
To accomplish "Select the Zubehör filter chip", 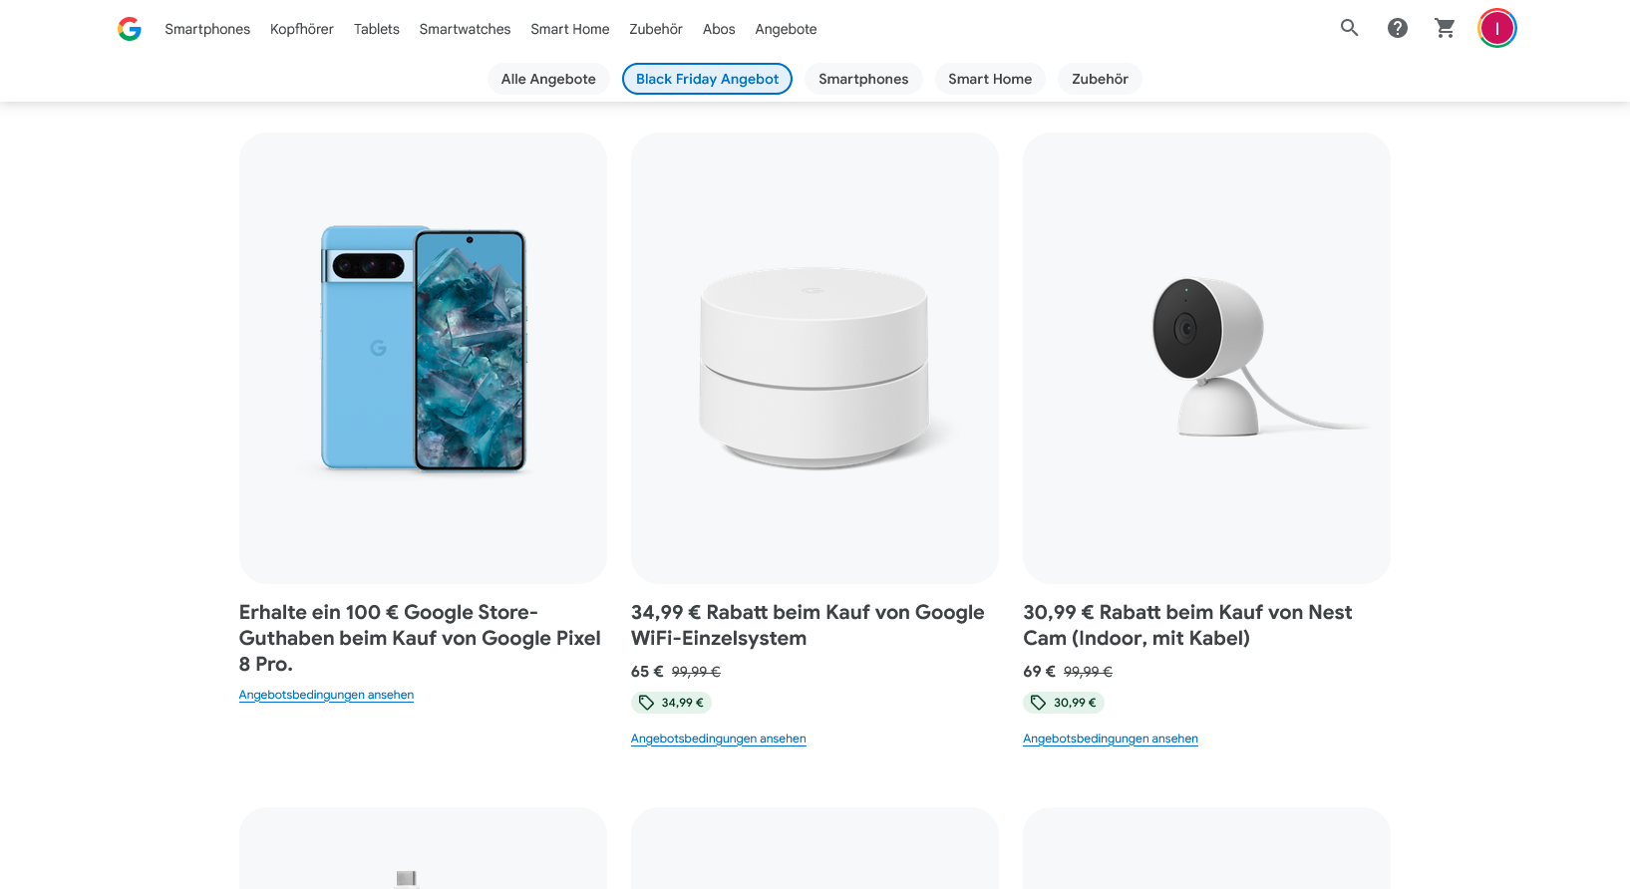I will pyautogui.click(x=1100, y=79).
